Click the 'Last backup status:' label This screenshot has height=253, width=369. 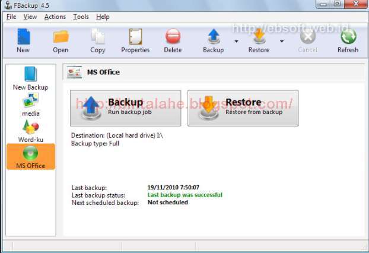pyautogui.click(x=98, y=195)
